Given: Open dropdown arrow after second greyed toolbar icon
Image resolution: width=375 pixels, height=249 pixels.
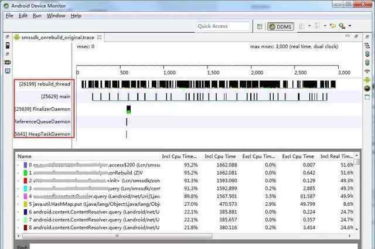Looking at the screenshot, I should coord(325,26).
